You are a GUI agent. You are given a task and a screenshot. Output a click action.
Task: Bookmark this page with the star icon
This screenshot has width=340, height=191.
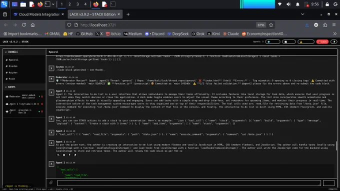tap(271, 25)
